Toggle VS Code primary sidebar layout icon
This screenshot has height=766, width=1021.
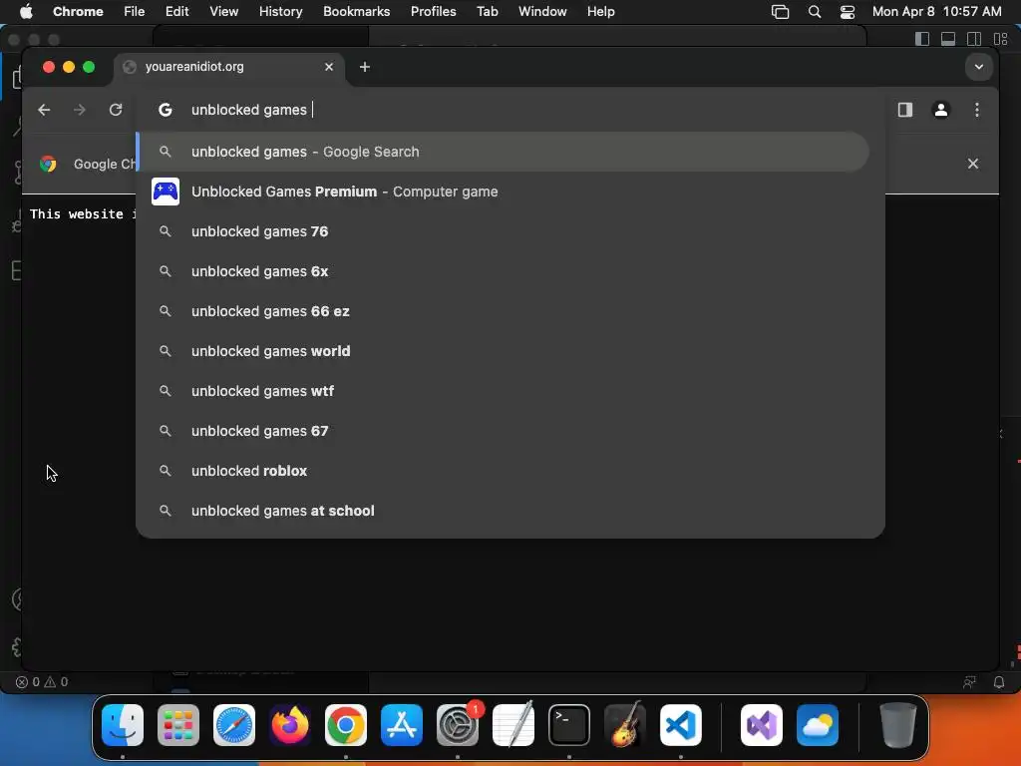(922, 39)
